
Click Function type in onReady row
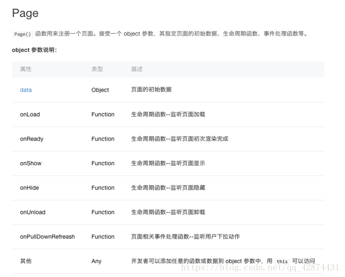103,139
